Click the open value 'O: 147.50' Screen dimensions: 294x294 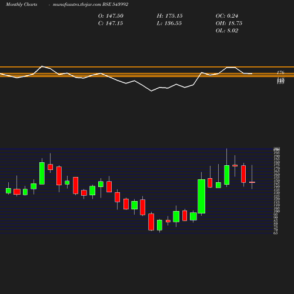tap(111, 16)
